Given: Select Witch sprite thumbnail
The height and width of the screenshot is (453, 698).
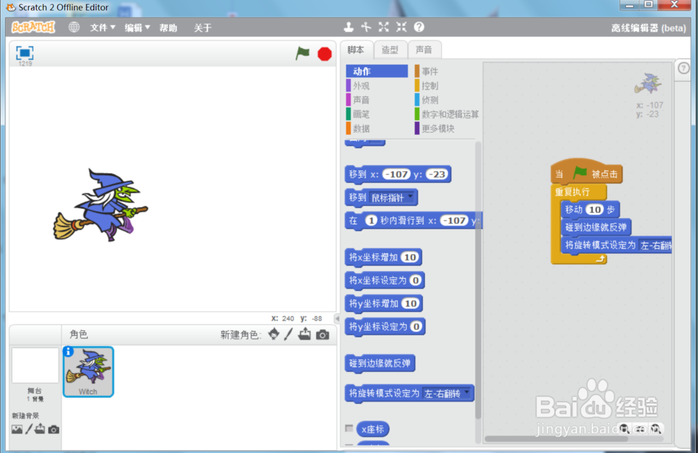Looking at the screenshot, I should 88,371.
